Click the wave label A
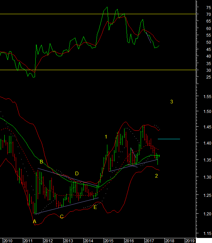The image size is (212, 243). point(35,221)
